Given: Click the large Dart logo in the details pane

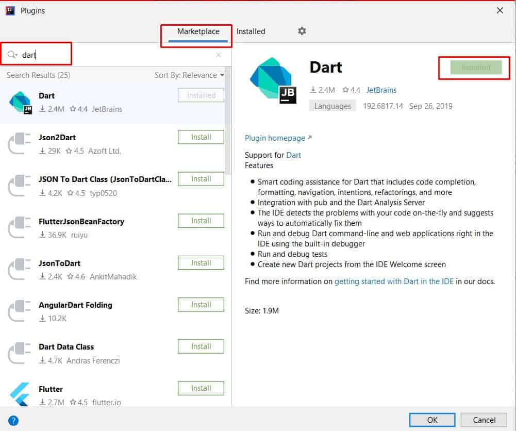Looking at the screenshot, I should click(273, 80).
